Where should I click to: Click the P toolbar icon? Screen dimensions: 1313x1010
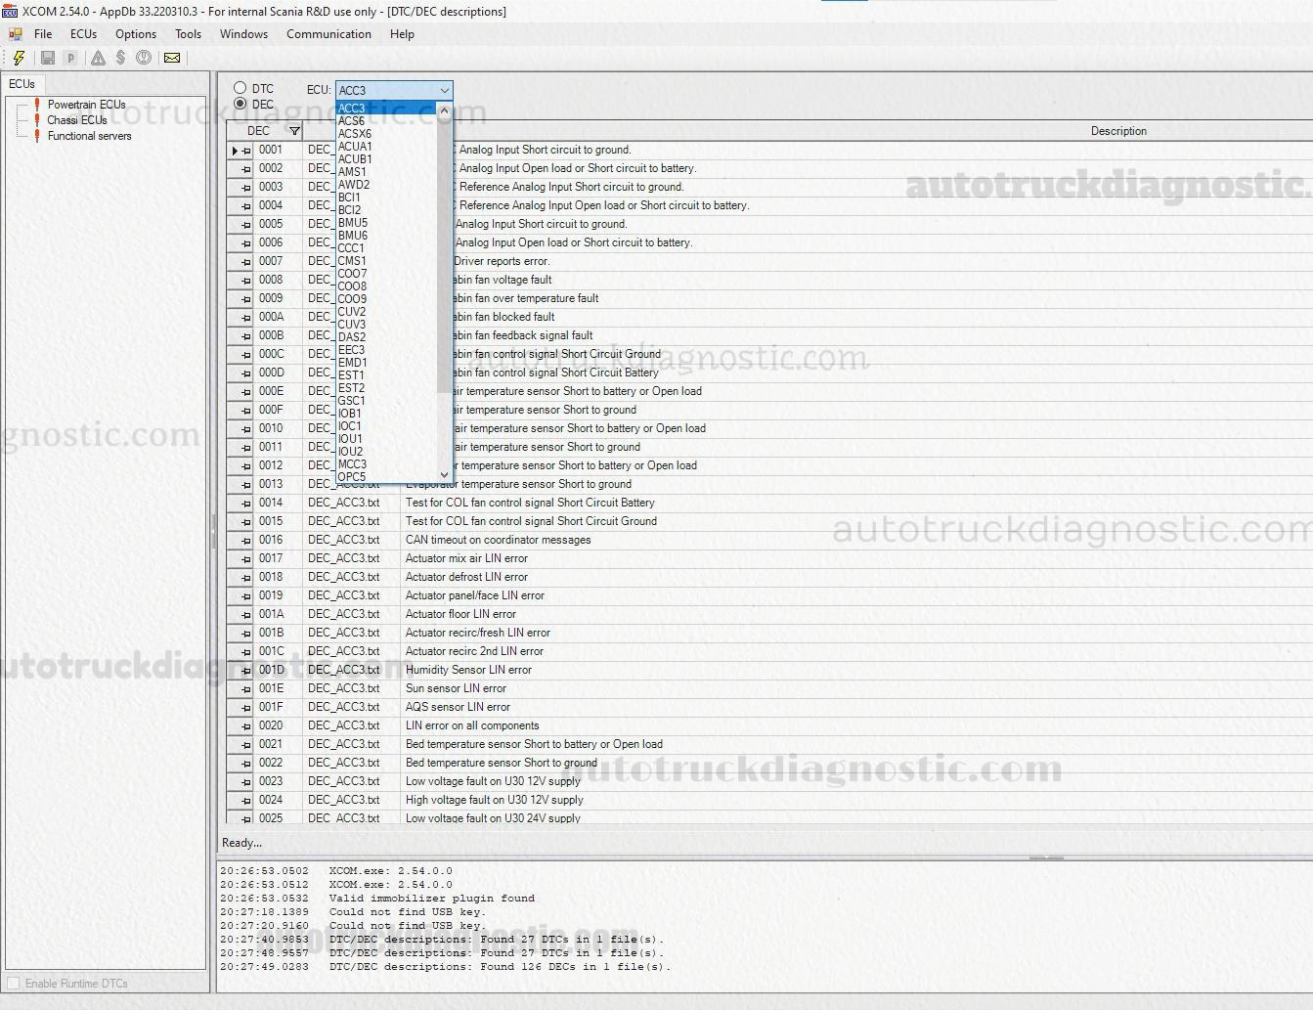point(70,58)
